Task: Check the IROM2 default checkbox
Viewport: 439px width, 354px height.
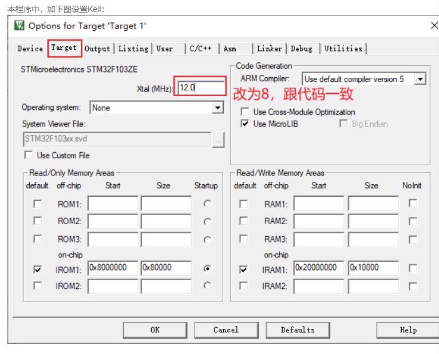Action: (38, 286)
